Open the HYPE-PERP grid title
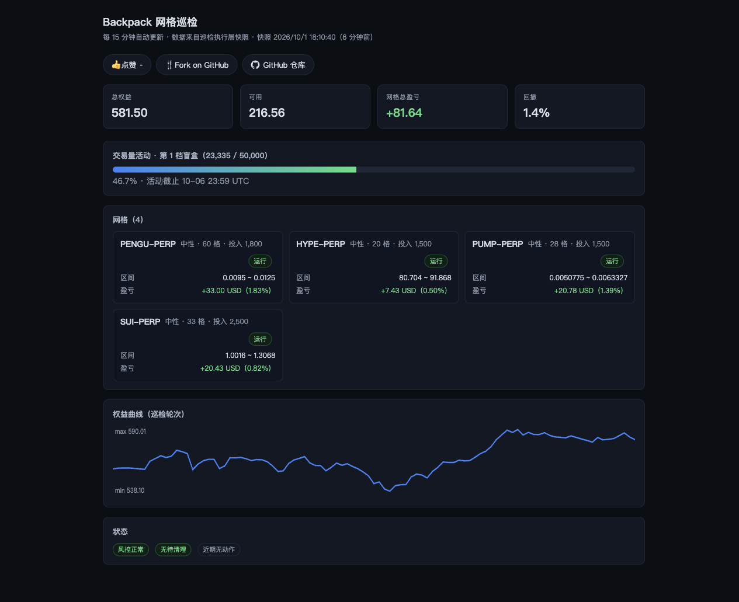739x602 pixels. tap(321, 244)
